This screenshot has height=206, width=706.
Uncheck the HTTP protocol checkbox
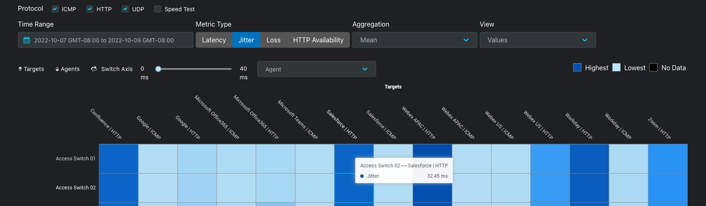click(90, 9)
